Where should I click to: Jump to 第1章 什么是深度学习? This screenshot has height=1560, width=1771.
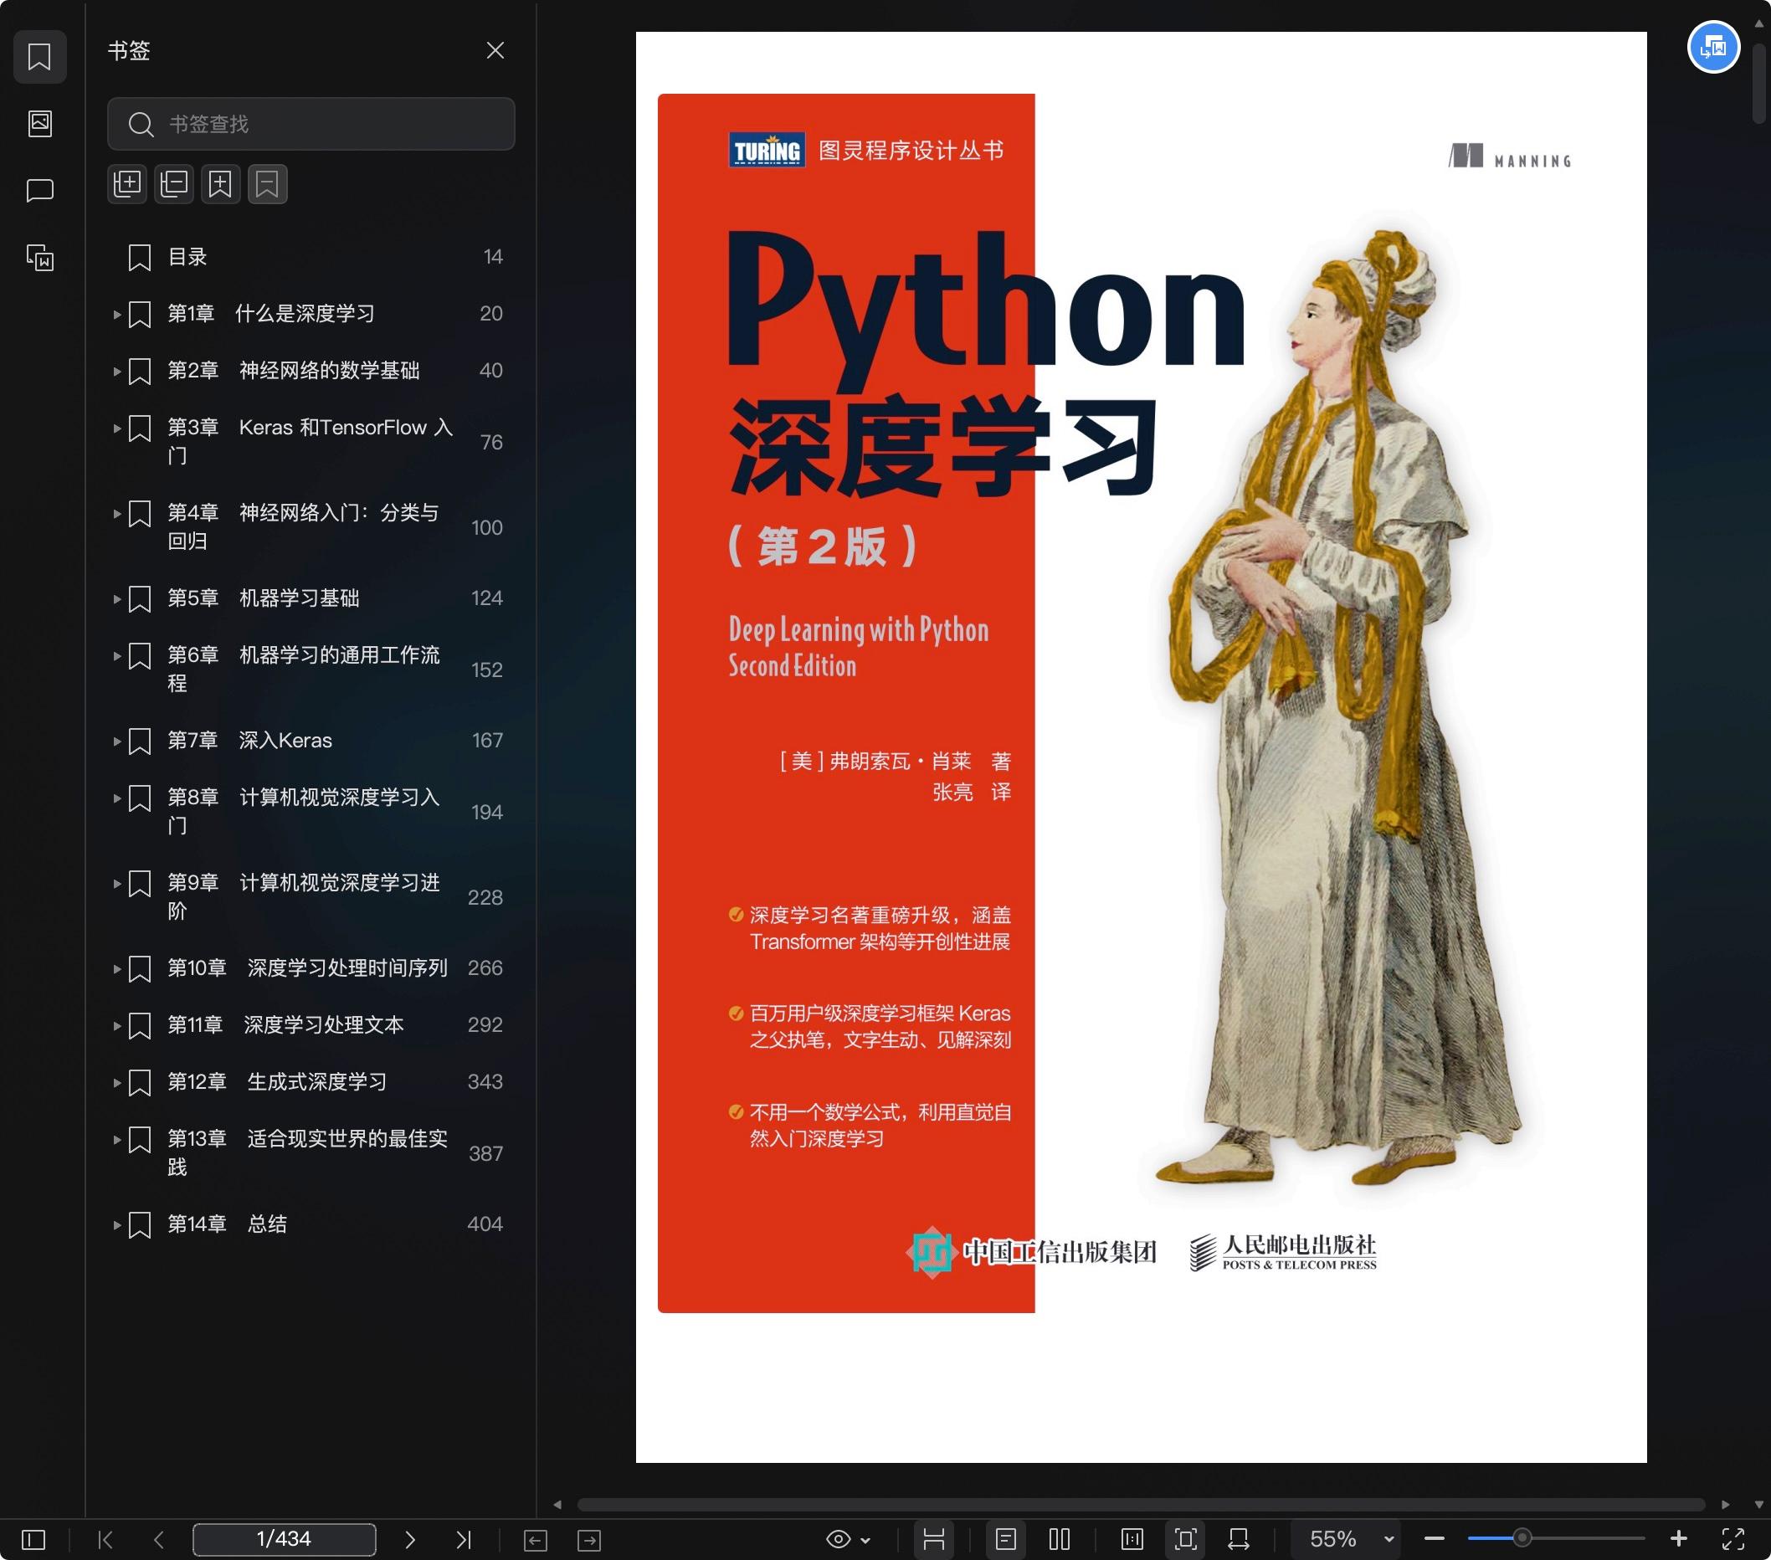coord(271,314)
